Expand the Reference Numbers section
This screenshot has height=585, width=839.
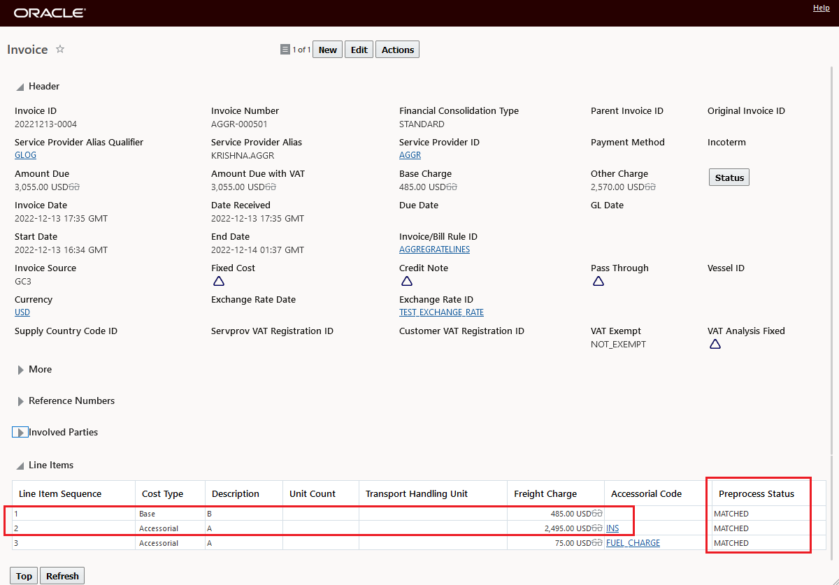(21, 401)
